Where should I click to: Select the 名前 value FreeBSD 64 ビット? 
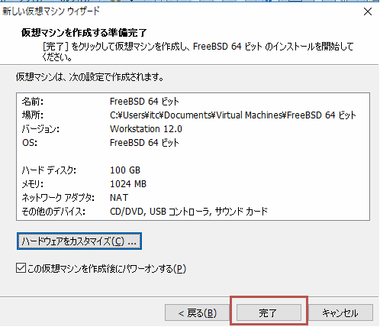tap(144, 102)
